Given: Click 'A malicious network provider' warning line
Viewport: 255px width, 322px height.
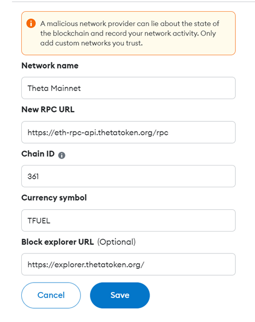Looking at the screenshot, I should coord(129,23).
